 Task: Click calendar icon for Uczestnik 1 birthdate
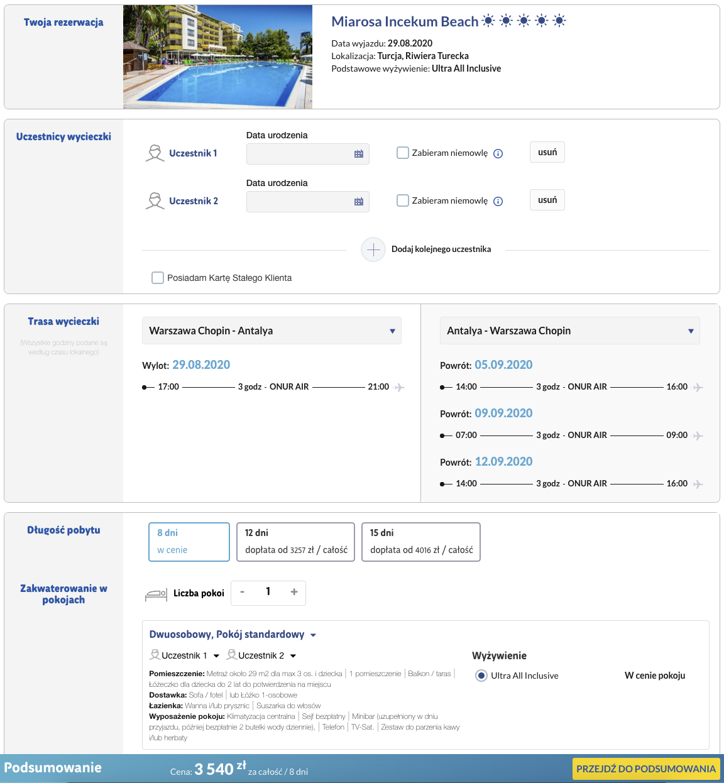pyautogui.click(x=359, y=154)
